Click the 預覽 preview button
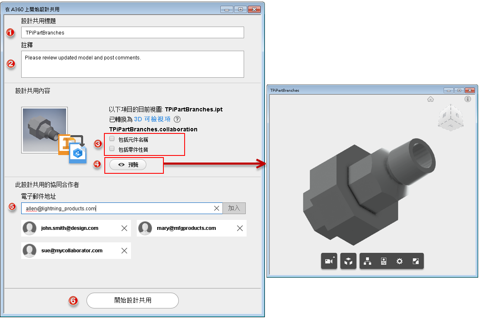Screen dimensions: 484x318 tap(128, 165)
